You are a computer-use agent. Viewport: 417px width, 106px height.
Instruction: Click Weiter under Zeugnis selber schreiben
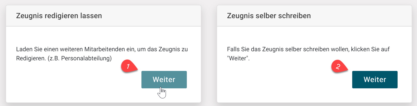(x=375, y=79)
